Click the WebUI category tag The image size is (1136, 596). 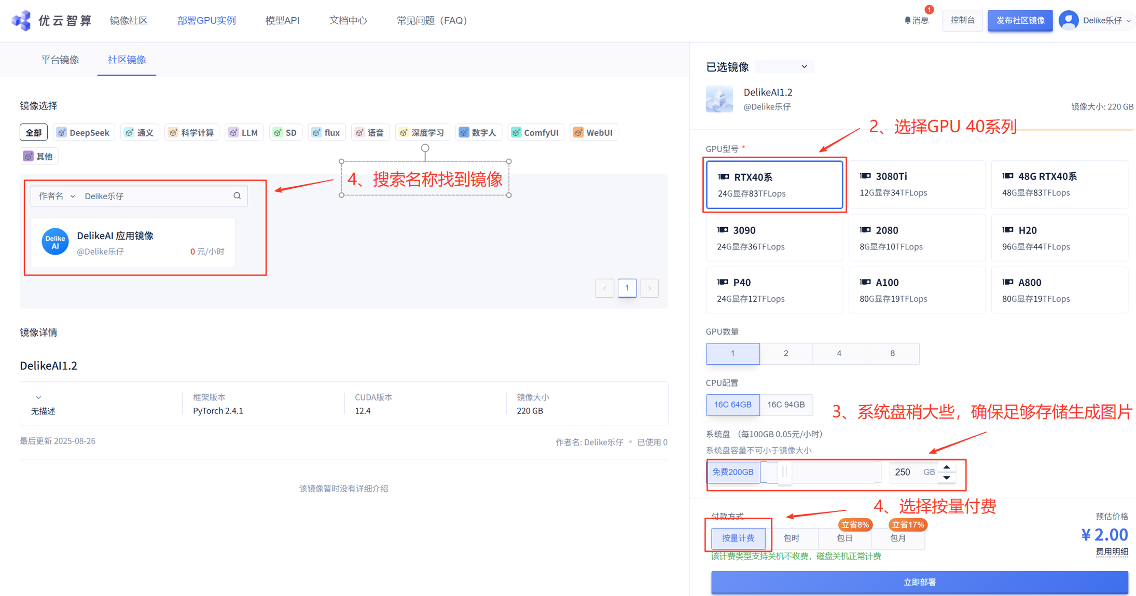(x=593, y=132)
